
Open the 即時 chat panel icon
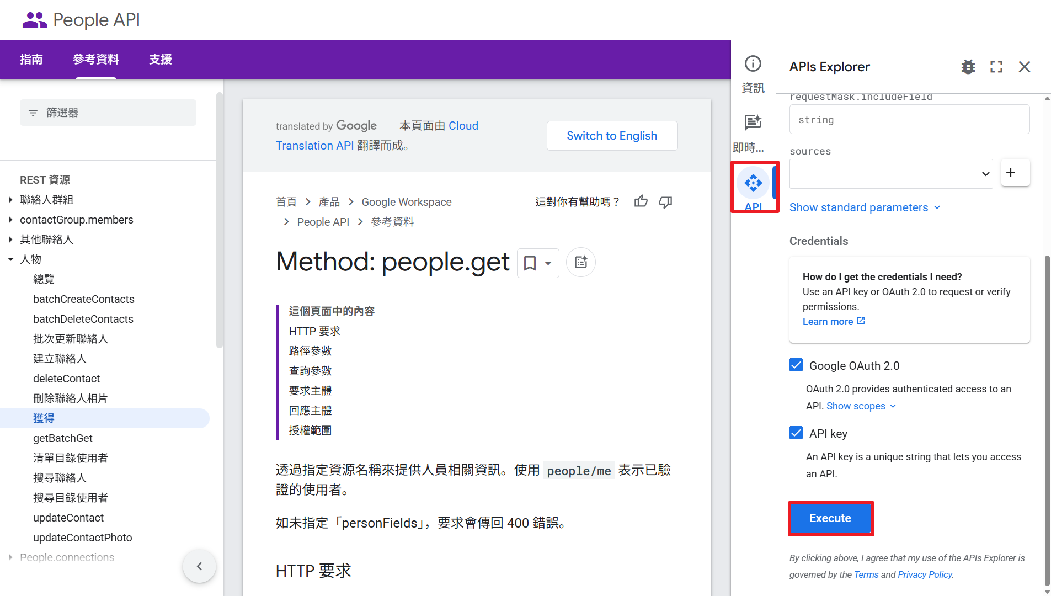tap(753, 123)
